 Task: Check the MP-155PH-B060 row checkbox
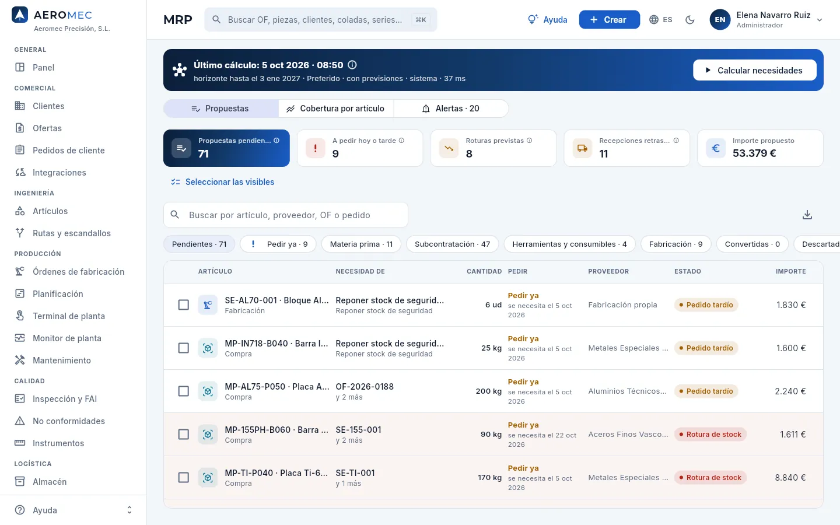(183, 435)
